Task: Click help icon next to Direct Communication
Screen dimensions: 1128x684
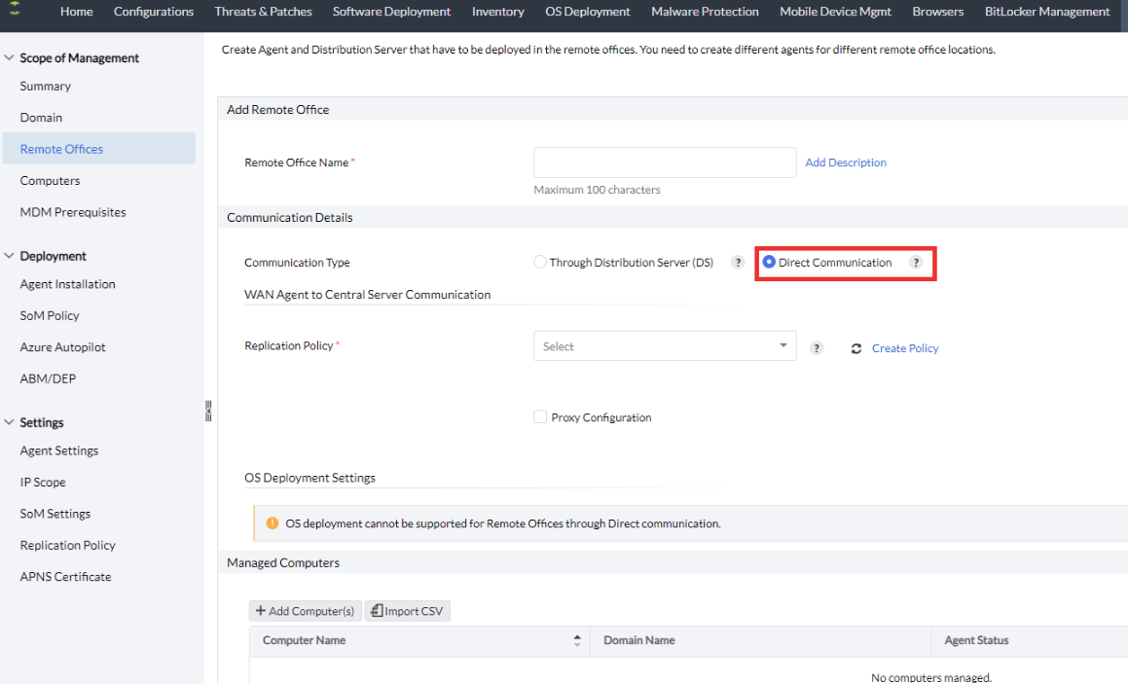Action: (915, 263)
